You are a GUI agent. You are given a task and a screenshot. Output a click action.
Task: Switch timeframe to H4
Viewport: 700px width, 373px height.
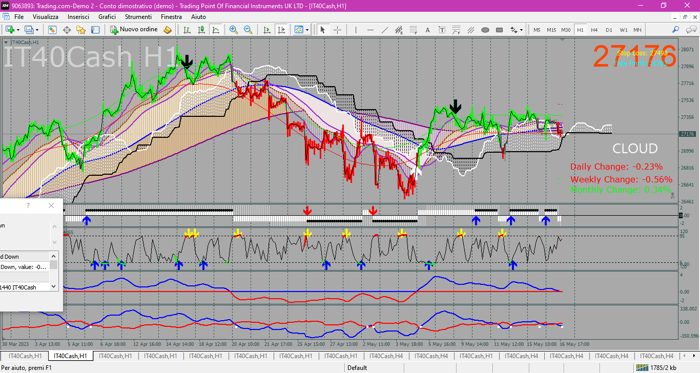pos(594,30)
